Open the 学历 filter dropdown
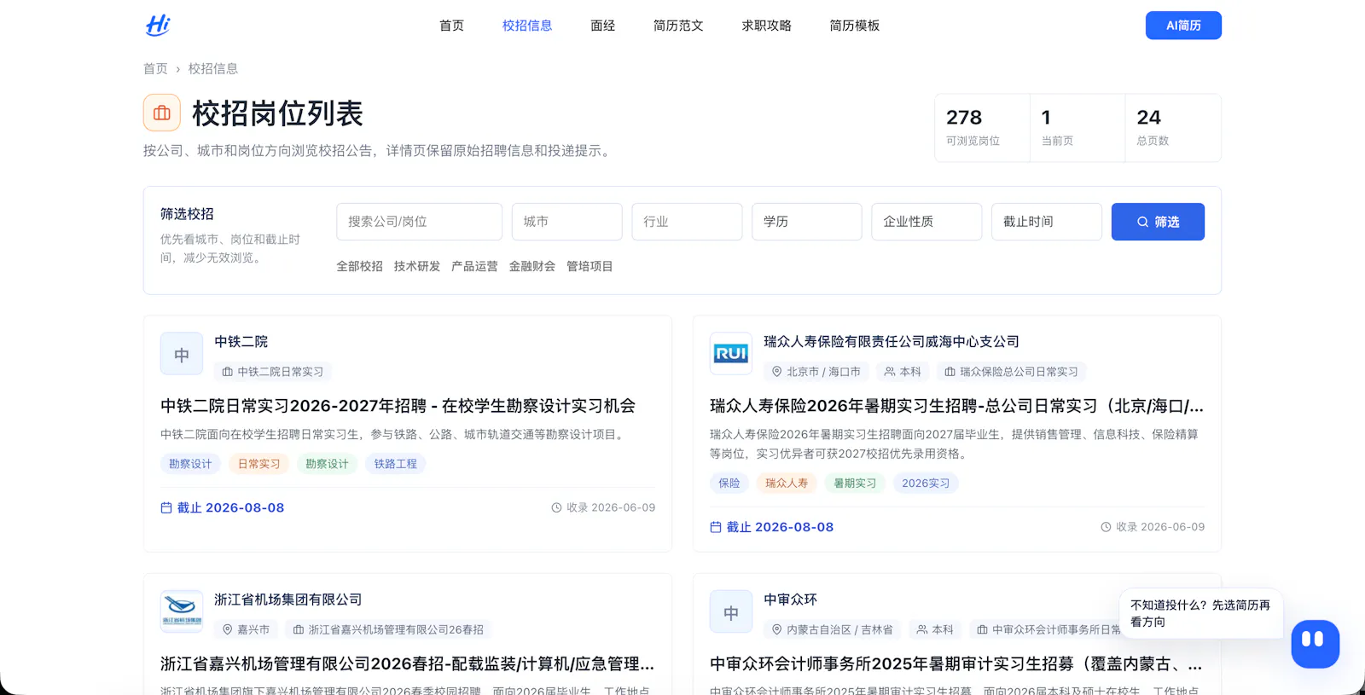This screenshot has height=695, width=1365. (x=806, y=222)
